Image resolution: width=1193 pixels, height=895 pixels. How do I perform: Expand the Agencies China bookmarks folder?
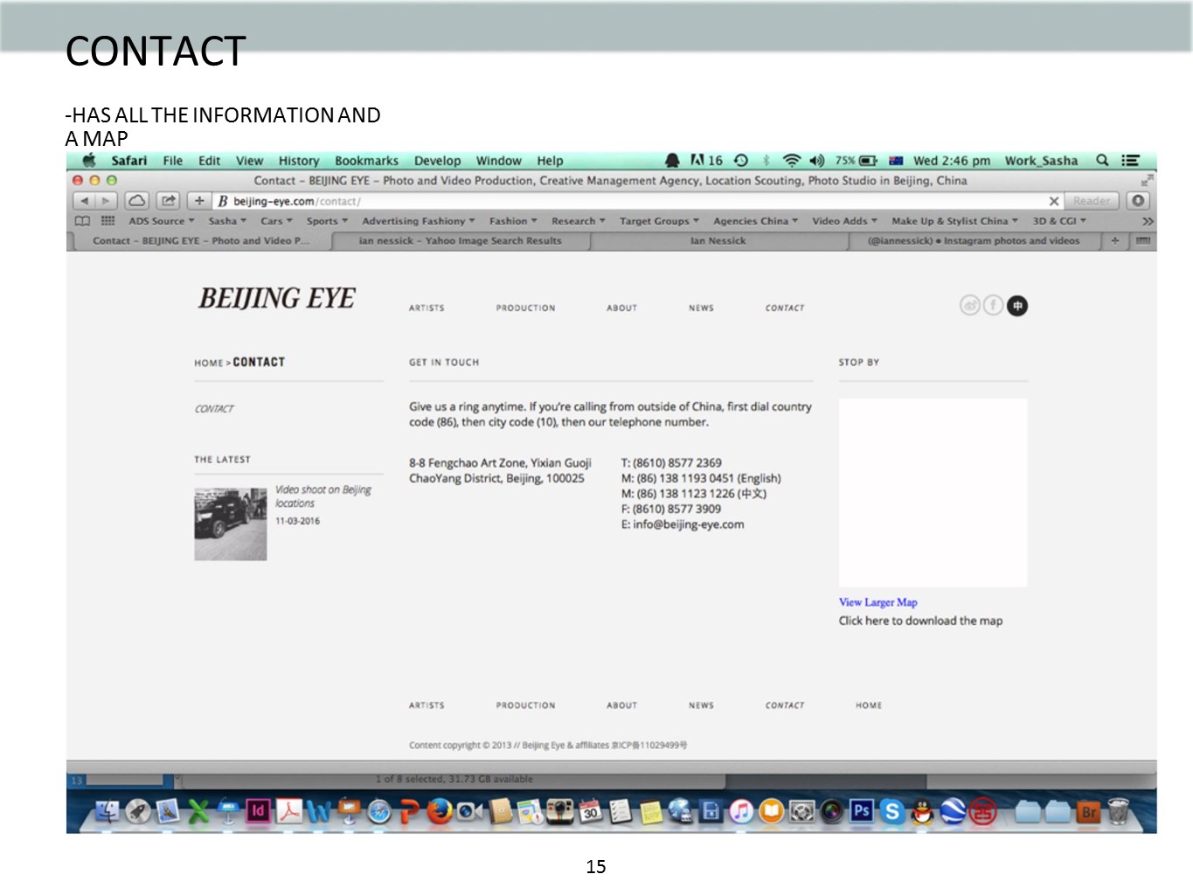(x=755, y=221)
